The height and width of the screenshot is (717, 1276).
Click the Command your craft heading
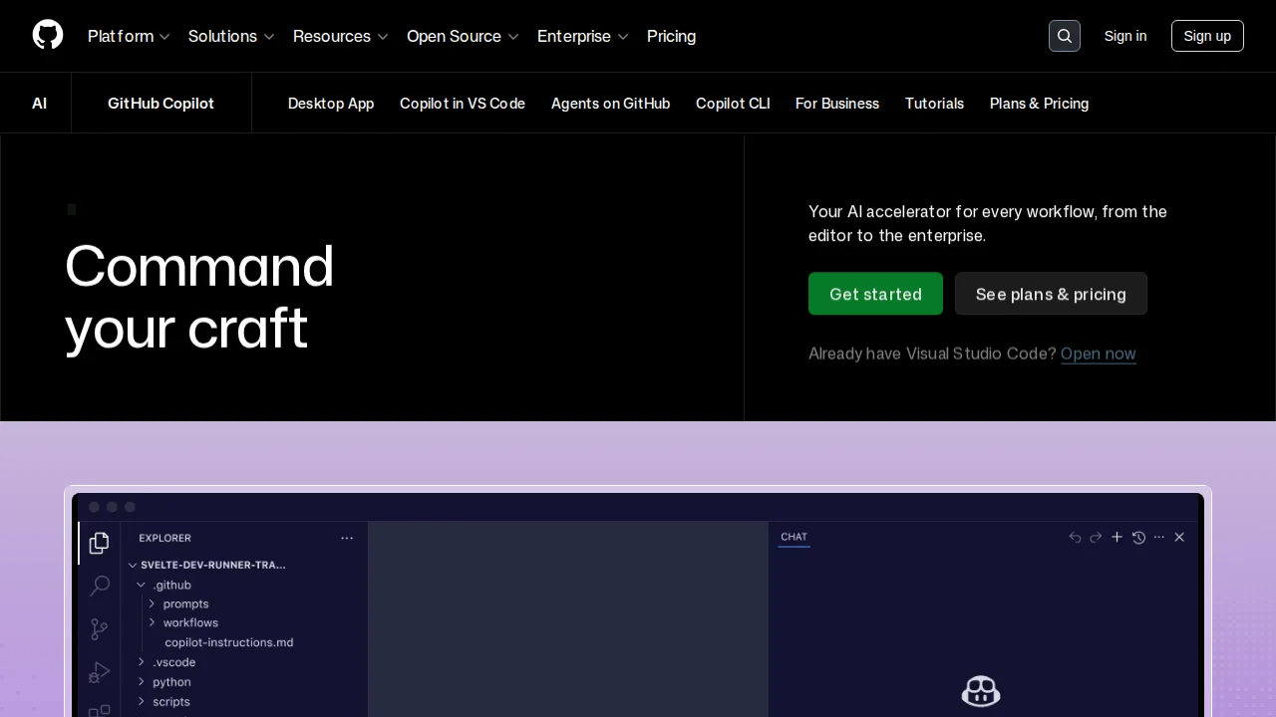tap(199, 297)
